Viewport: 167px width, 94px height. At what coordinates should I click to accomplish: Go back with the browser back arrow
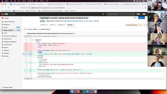tap(2, 8)
